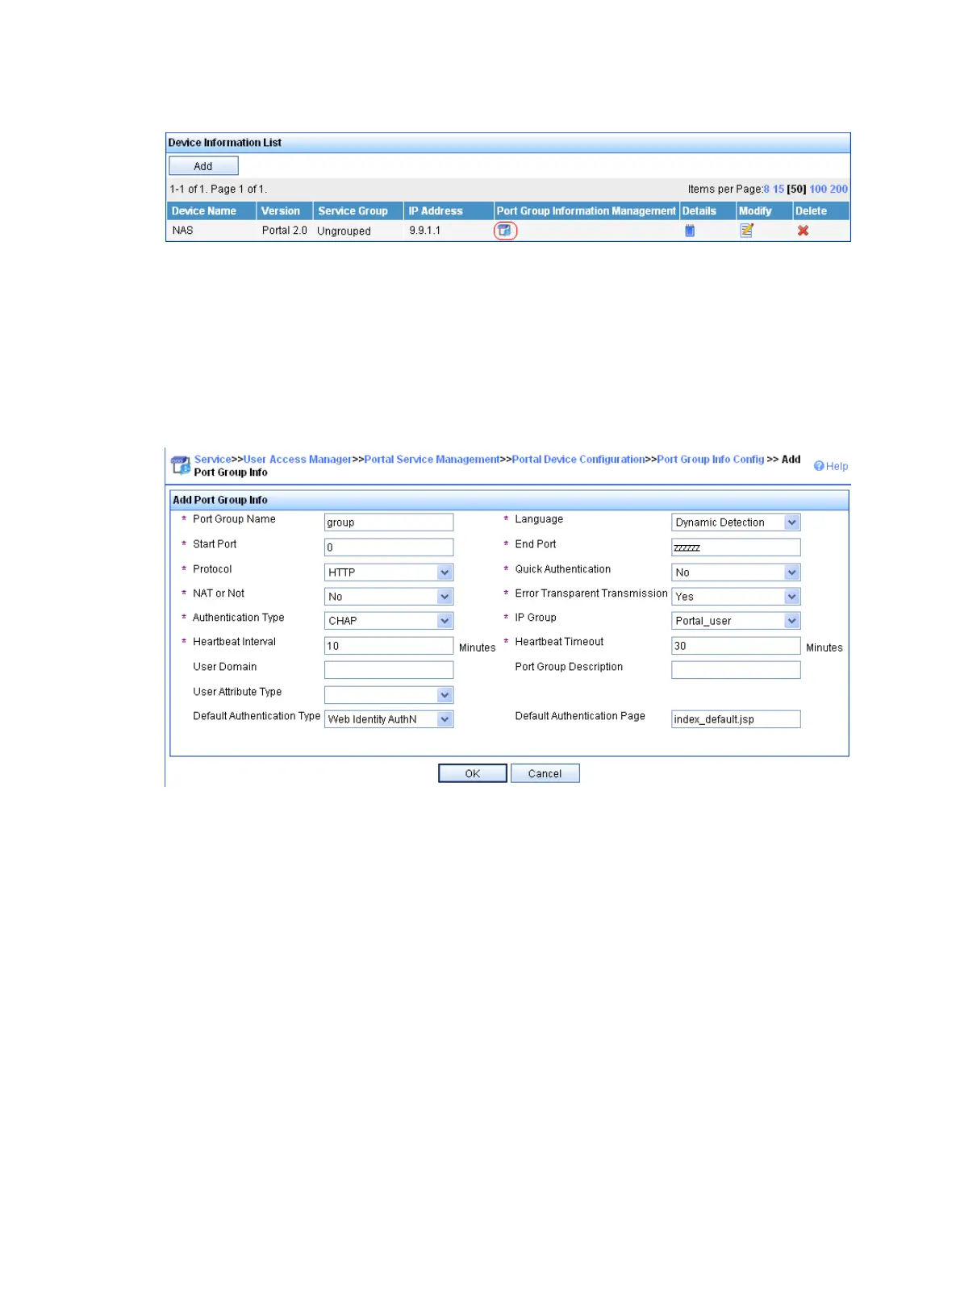The width and height of the screenshot is (960, 1303).
Task: Click the Help question mark icon
Action: click(x=819, y=466)
